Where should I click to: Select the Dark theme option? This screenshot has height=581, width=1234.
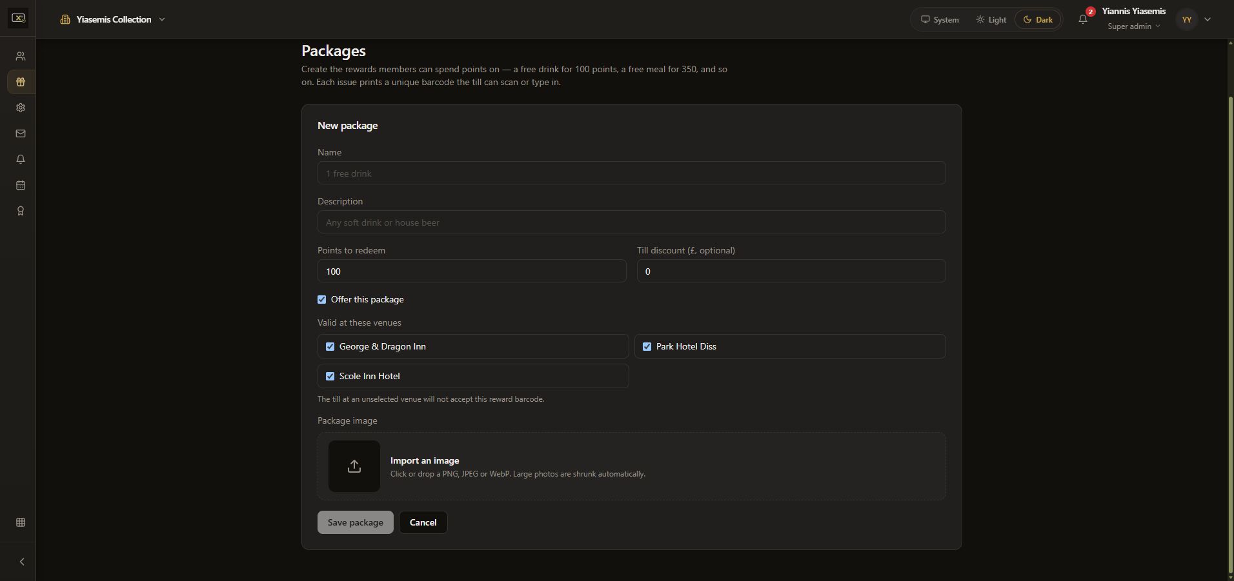1038,19
